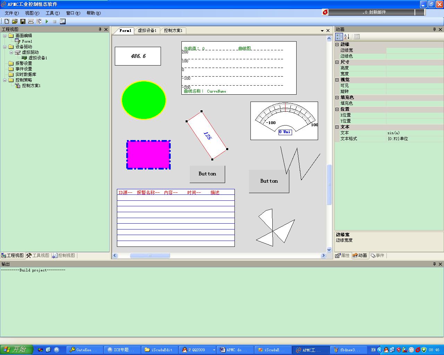This screenshot has height=355, width=444.
Task: Click the canvas vertical scrollbar thumb
Action: tap(329, 184)
